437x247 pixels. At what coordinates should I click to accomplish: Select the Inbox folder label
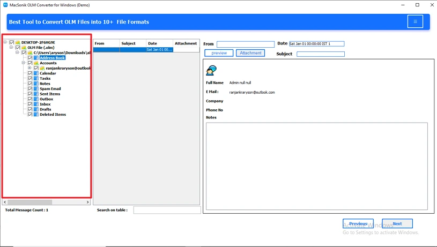45,104
